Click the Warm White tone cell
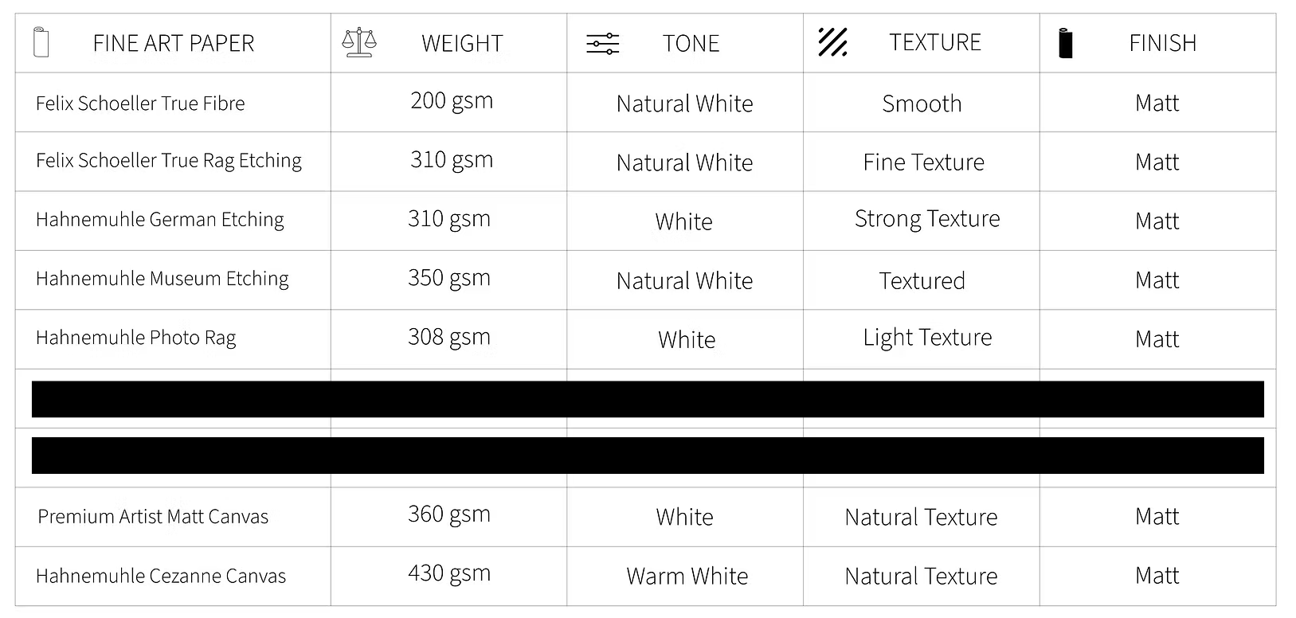Screen dimensions: 1296x618 point(687,576)
